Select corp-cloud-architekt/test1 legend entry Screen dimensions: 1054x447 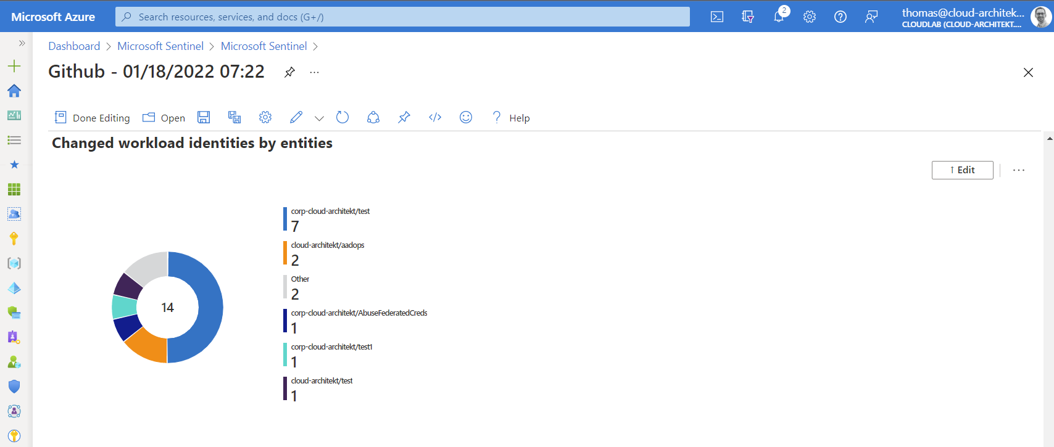[x=328, y=356]
